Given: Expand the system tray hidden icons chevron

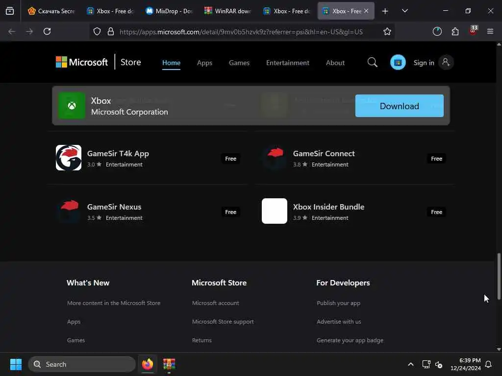Looking at the screenshot, I should coord(411,364).
